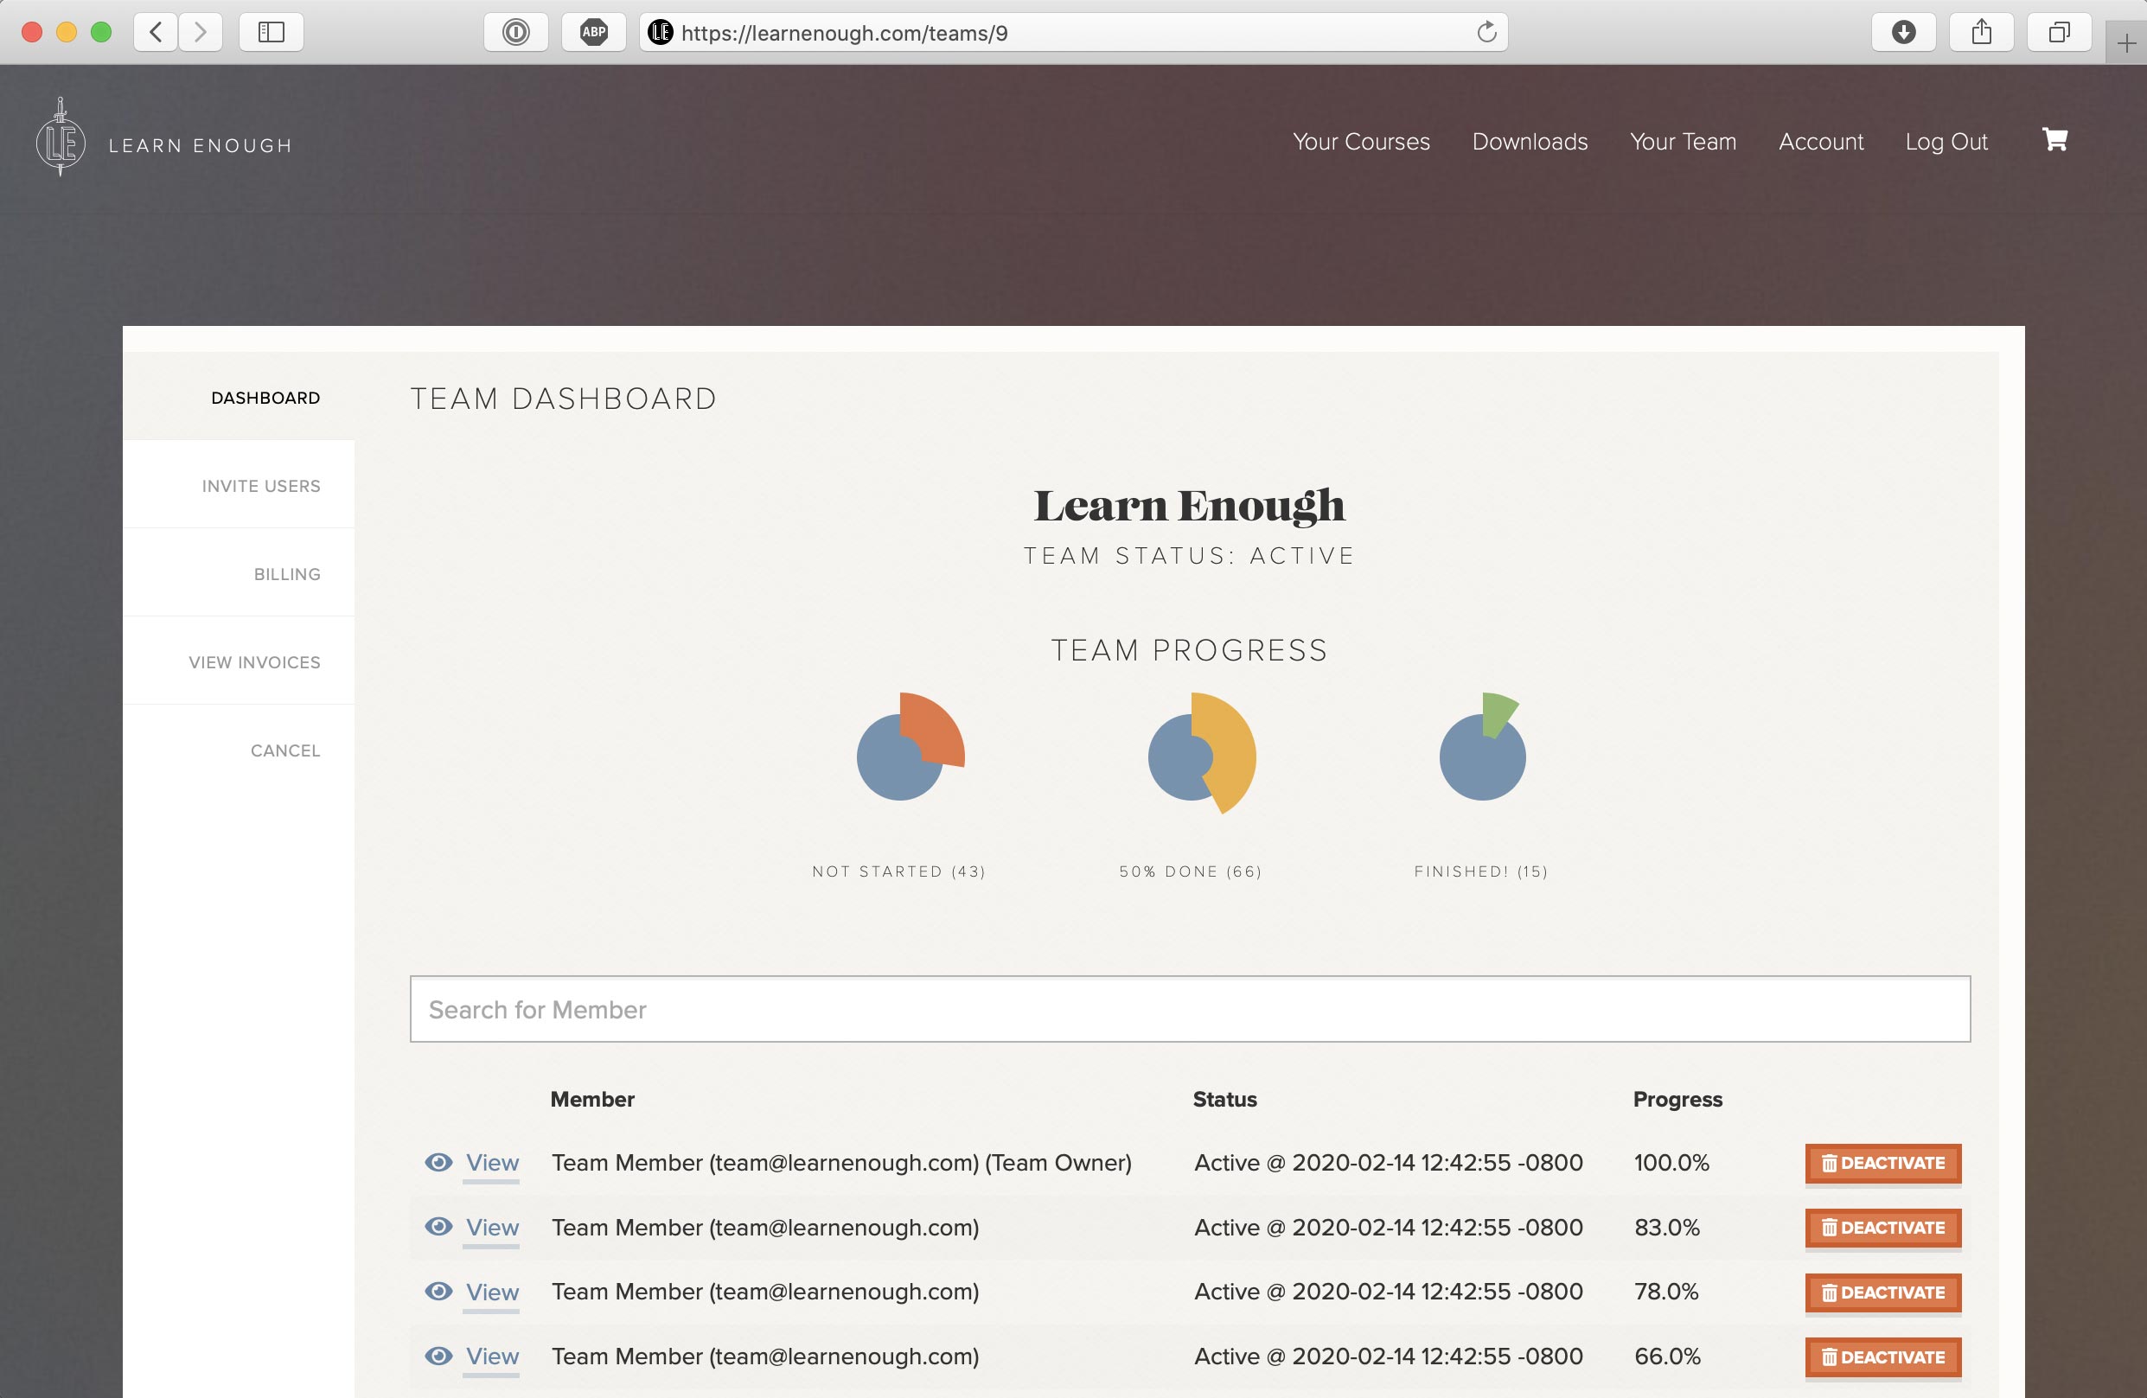Select Billing in the sidebar
This screenshot has height=1398, width=2147.
(239, 573)
